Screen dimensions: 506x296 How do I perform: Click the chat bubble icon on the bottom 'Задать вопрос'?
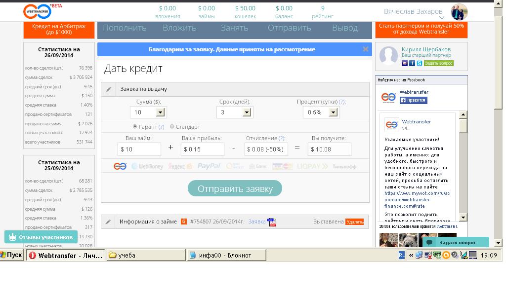429,243
